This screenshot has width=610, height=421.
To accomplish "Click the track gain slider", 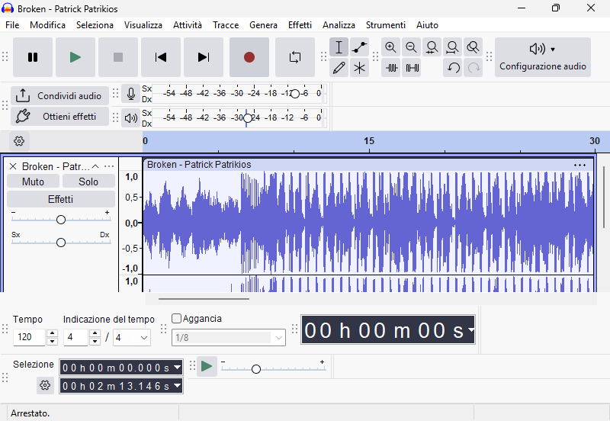I will point(61,220).
